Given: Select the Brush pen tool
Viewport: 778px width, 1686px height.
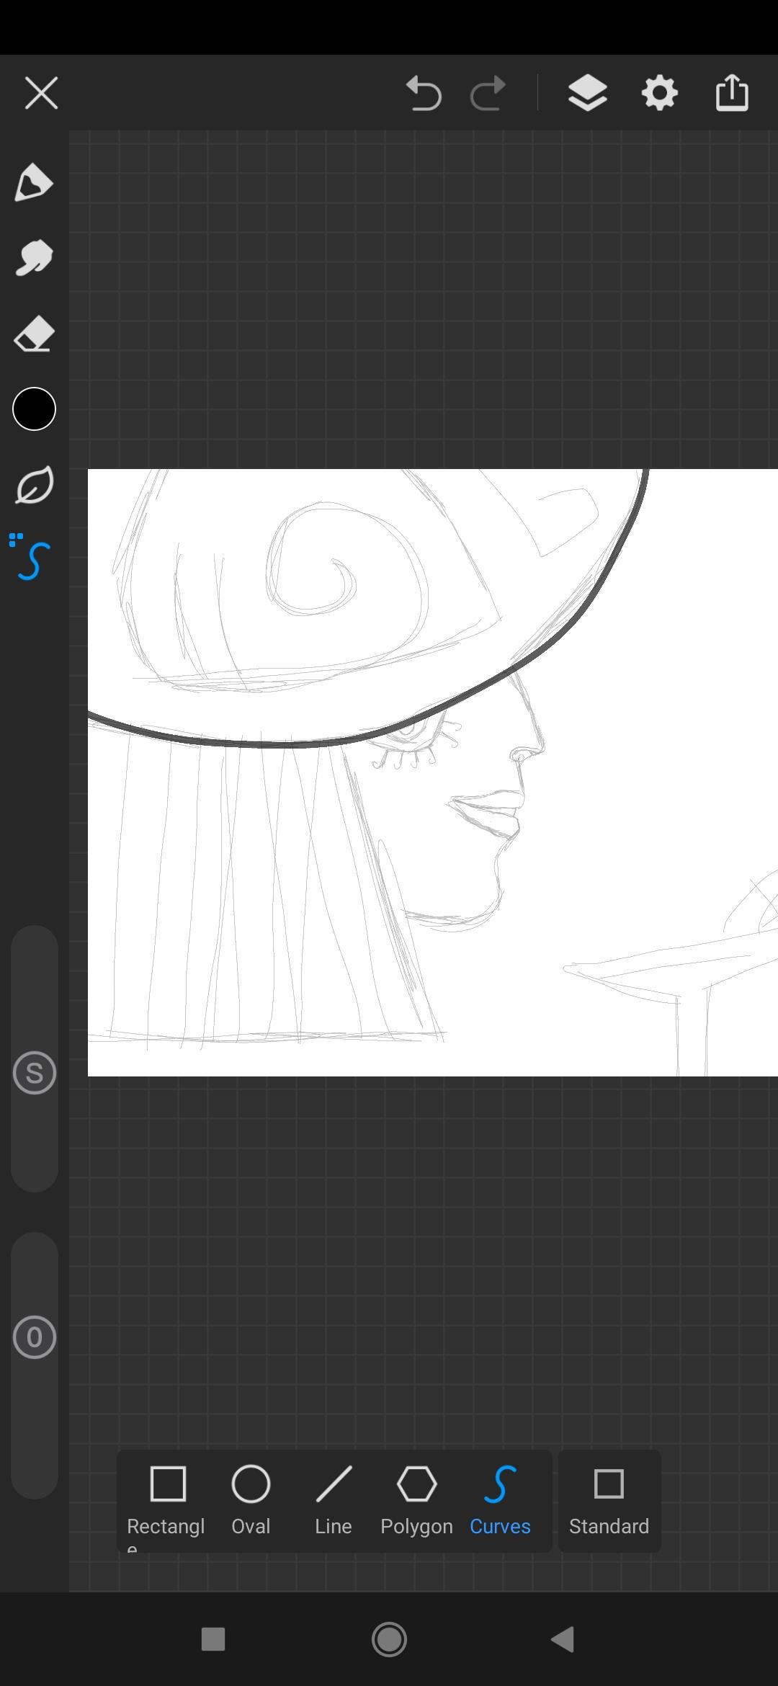Looking at the screenshot, I should (x=34, y=182).
